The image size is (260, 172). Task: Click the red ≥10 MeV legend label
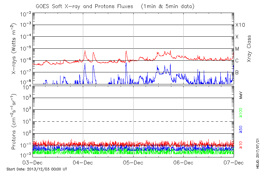[x=241, y=144]
